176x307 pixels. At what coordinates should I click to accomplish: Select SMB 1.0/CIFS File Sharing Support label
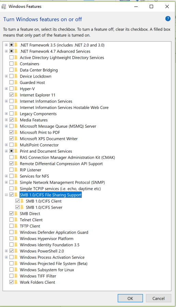pos(51,195)
